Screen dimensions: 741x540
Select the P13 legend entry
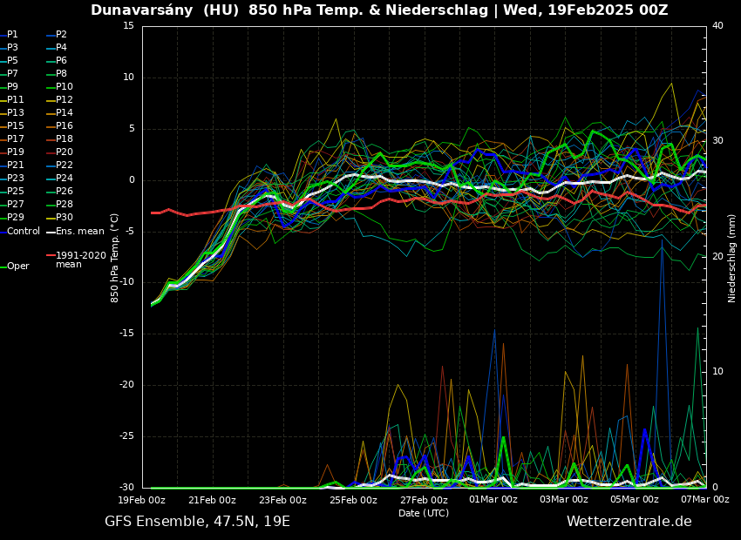16,113
